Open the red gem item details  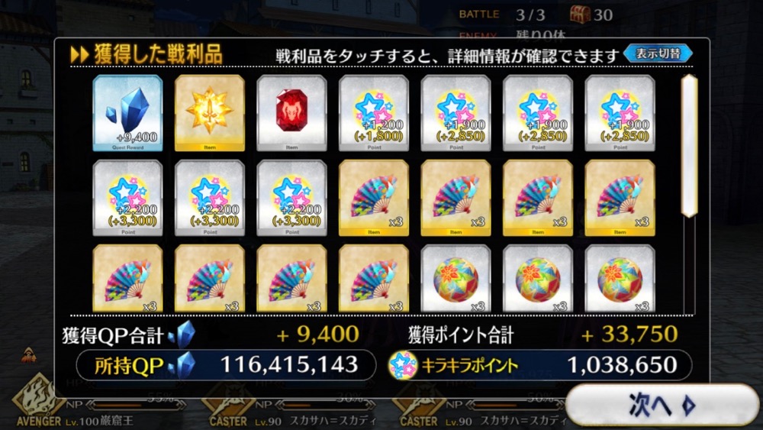(292, 113)
